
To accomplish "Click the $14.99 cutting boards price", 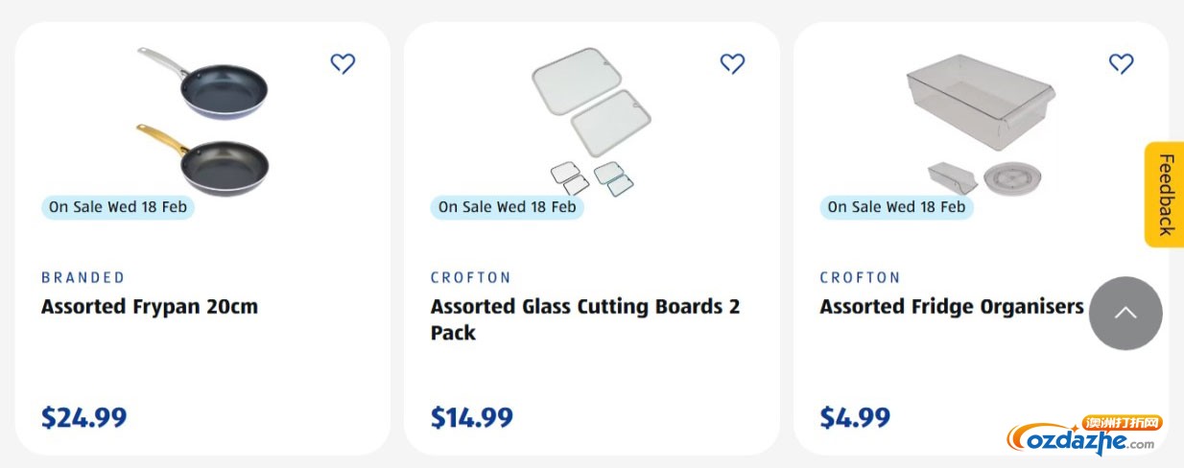I will pos(472,418).
